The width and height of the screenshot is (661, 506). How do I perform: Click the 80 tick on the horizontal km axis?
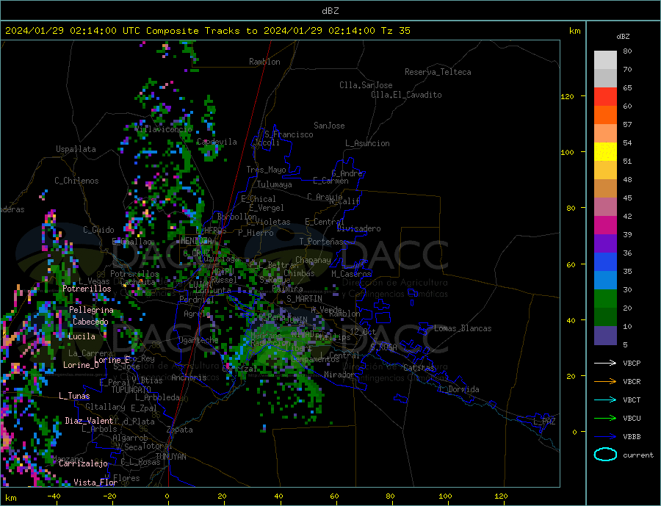click(391, 496)
